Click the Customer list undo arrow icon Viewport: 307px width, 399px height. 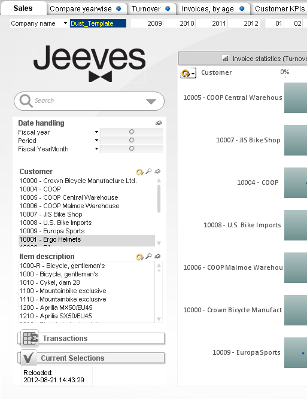pos(139,172)
